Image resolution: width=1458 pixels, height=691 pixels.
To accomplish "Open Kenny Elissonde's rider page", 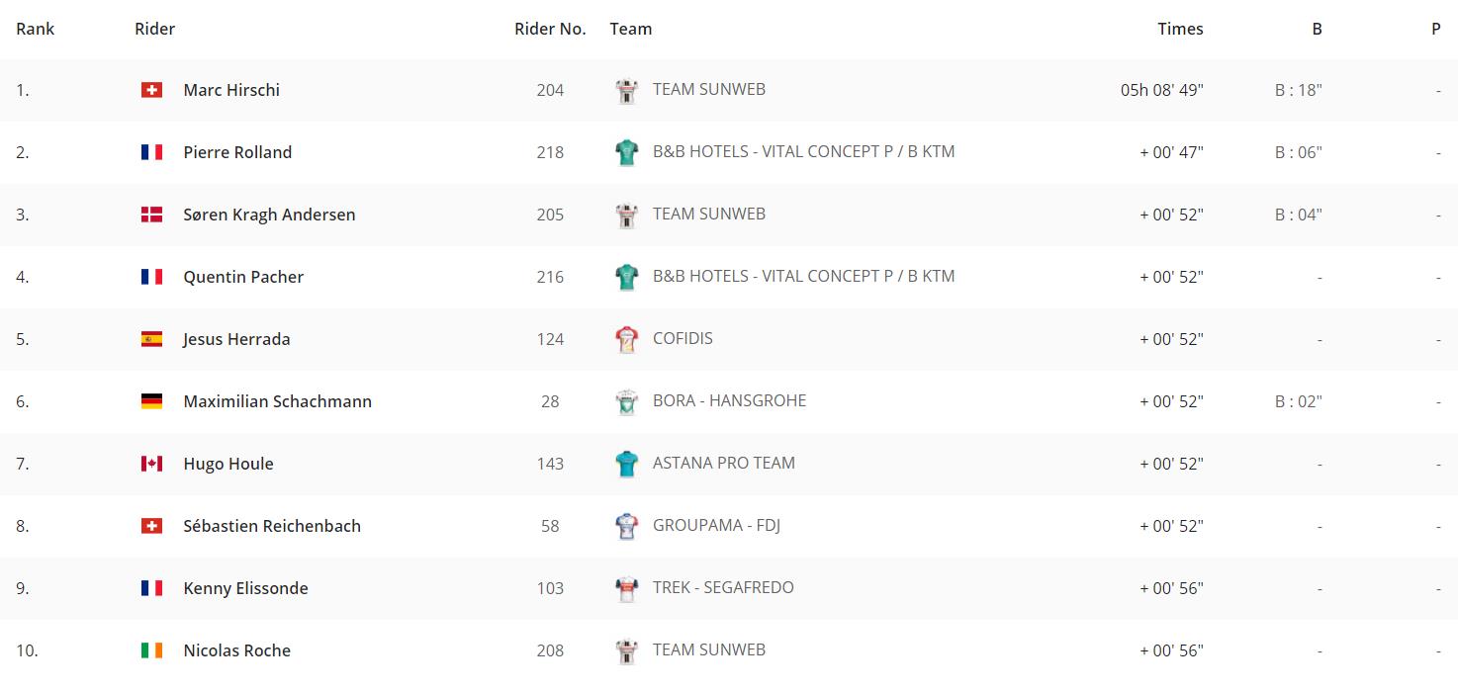I will point(245,588).
